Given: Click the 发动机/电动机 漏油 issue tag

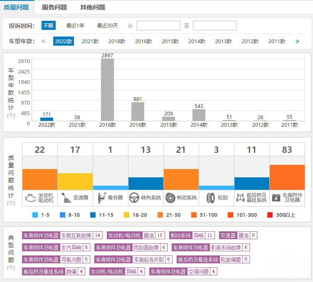Looking at the screenshot, I should [148, 235].
